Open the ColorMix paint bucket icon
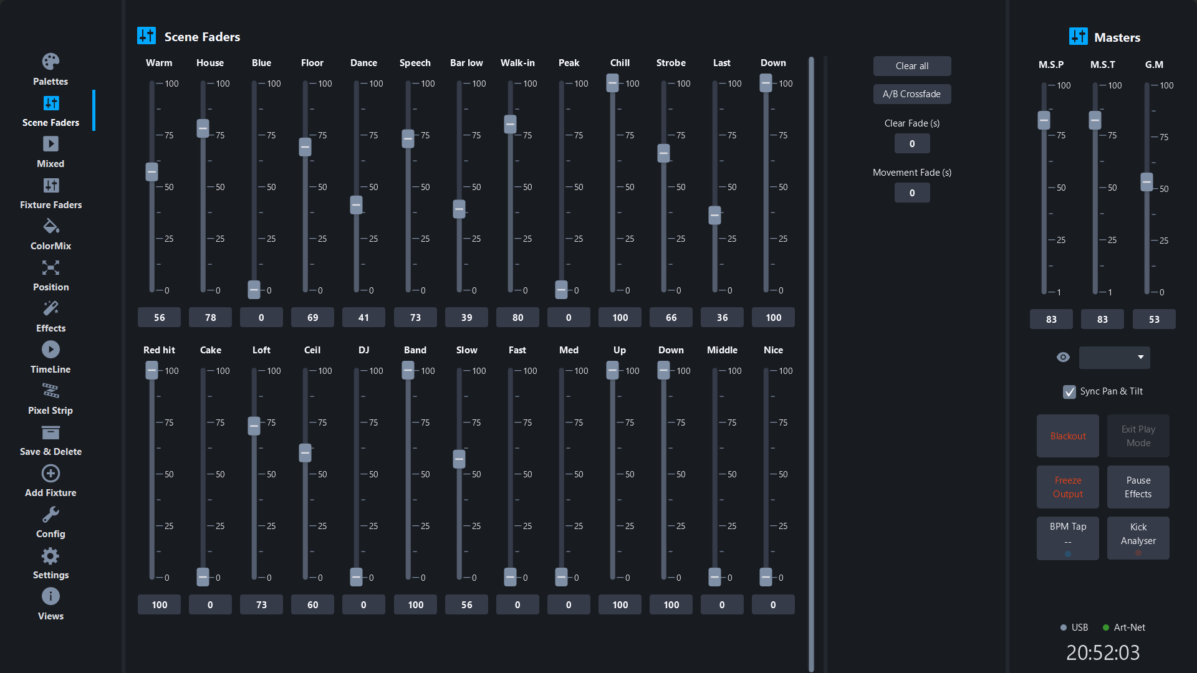 coord(50,226)
